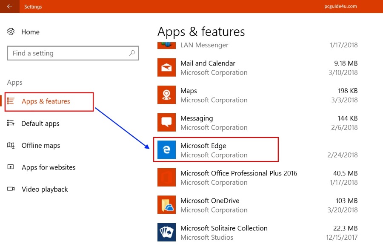
Task: Select the LAN Messenger list entry
Action: [204, 45]
